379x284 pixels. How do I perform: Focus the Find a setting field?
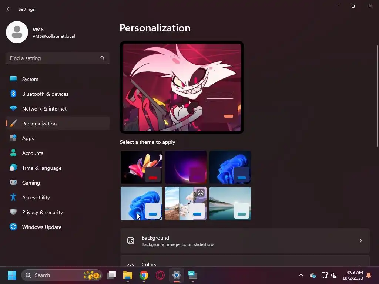[57, 58]
